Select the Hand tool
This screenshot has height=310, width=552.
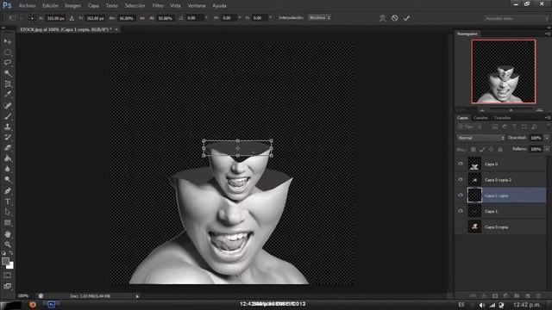point(8,234)
